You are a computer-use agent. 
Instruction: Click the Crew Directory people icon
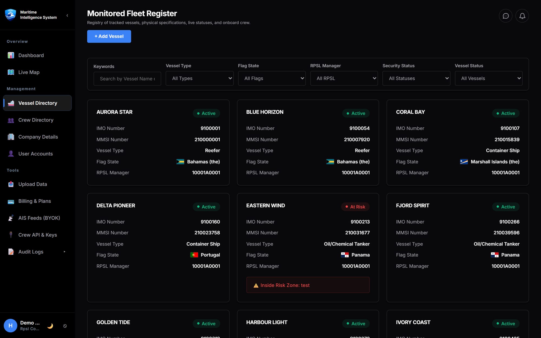point(11,120)
